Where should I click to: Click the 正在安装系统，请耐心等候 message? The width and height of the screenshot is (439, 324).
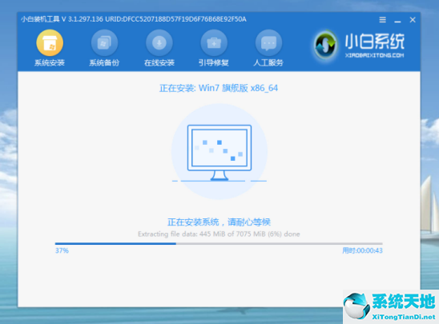[219, 222]
